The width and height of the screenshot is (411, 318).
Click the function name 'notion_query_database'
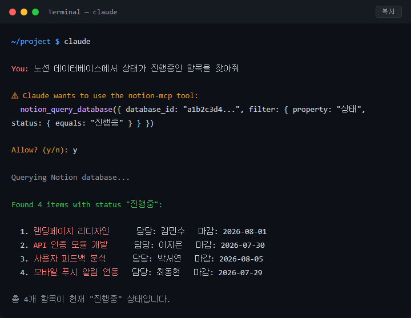[66, 109]
